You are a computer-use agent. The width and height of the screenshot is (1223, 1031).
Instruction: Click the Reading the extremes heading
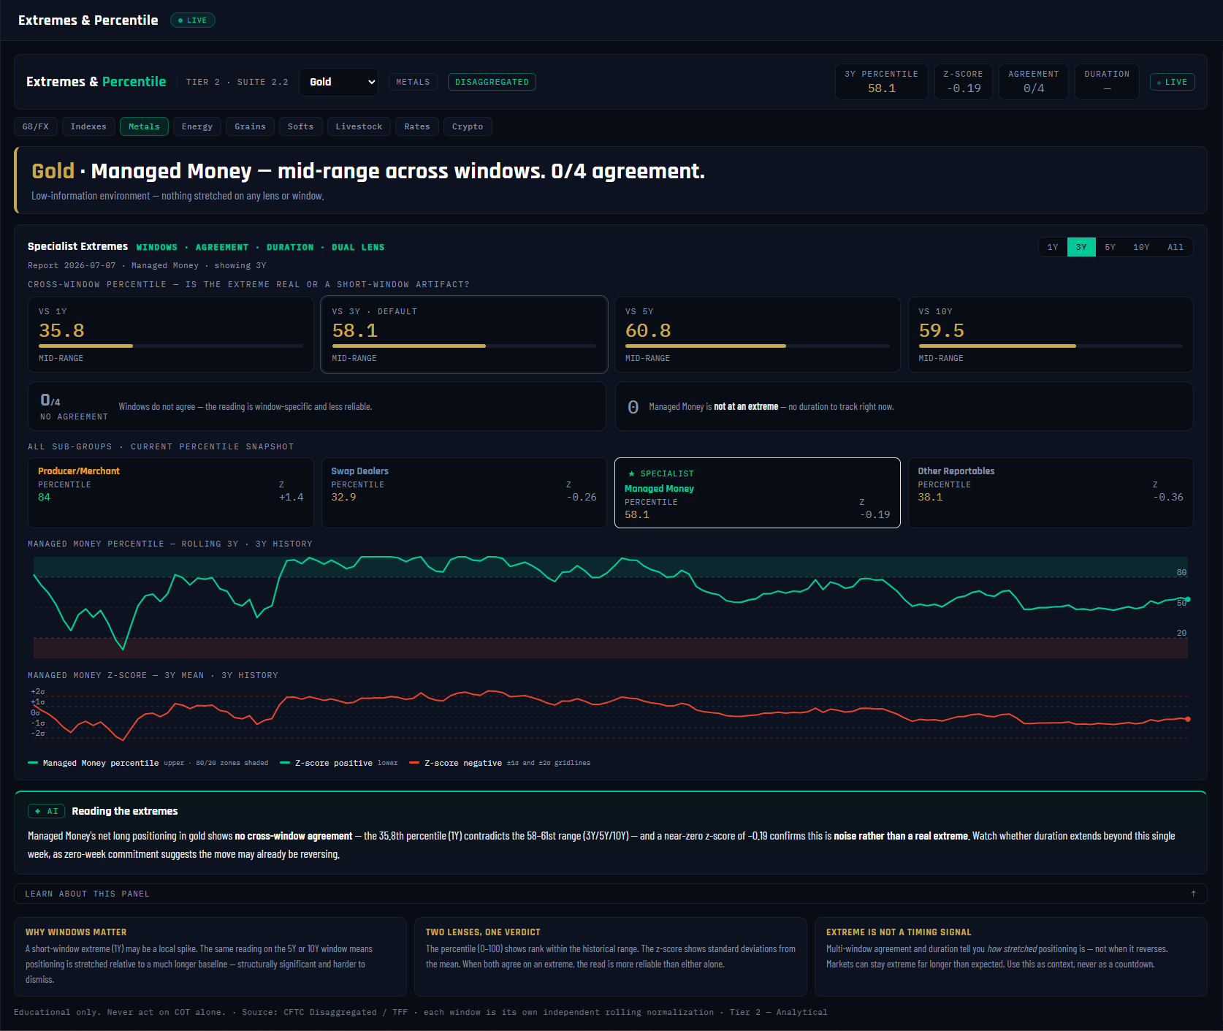tap(125, 811)
